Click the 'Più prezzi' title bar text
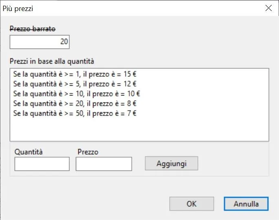 tap(18, 8)
